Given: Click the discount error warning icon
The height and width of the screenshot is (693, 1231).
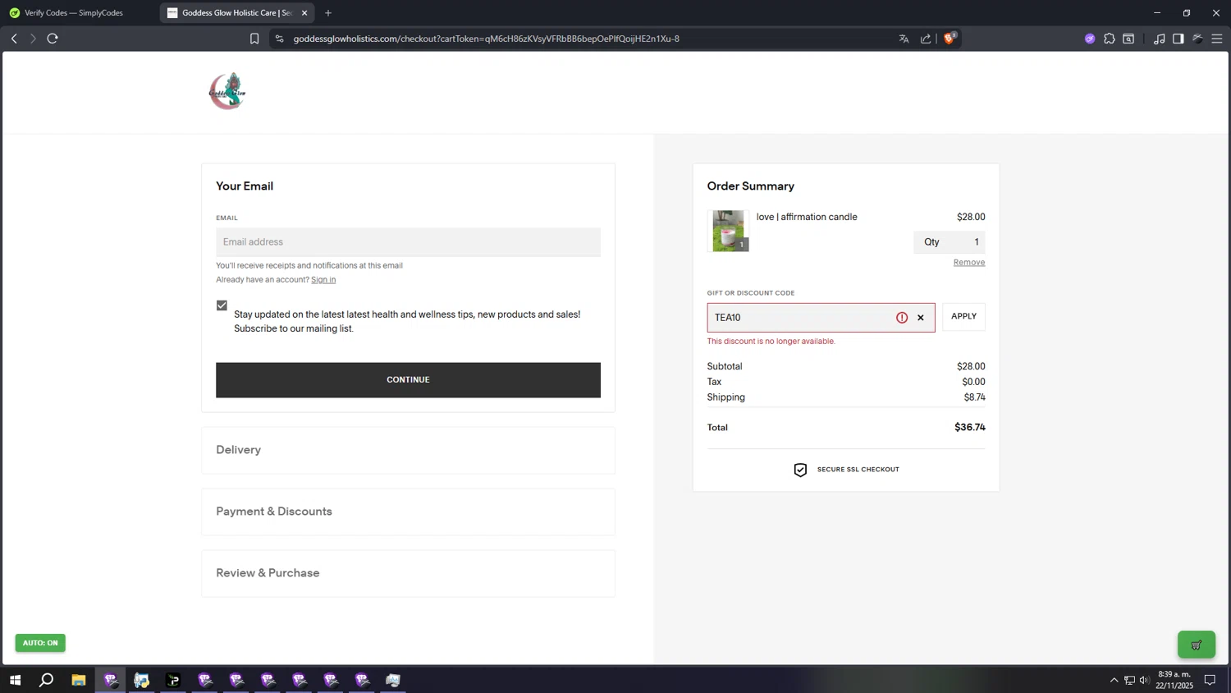Looking at the screenshot, I should click(x=902, y=318).
